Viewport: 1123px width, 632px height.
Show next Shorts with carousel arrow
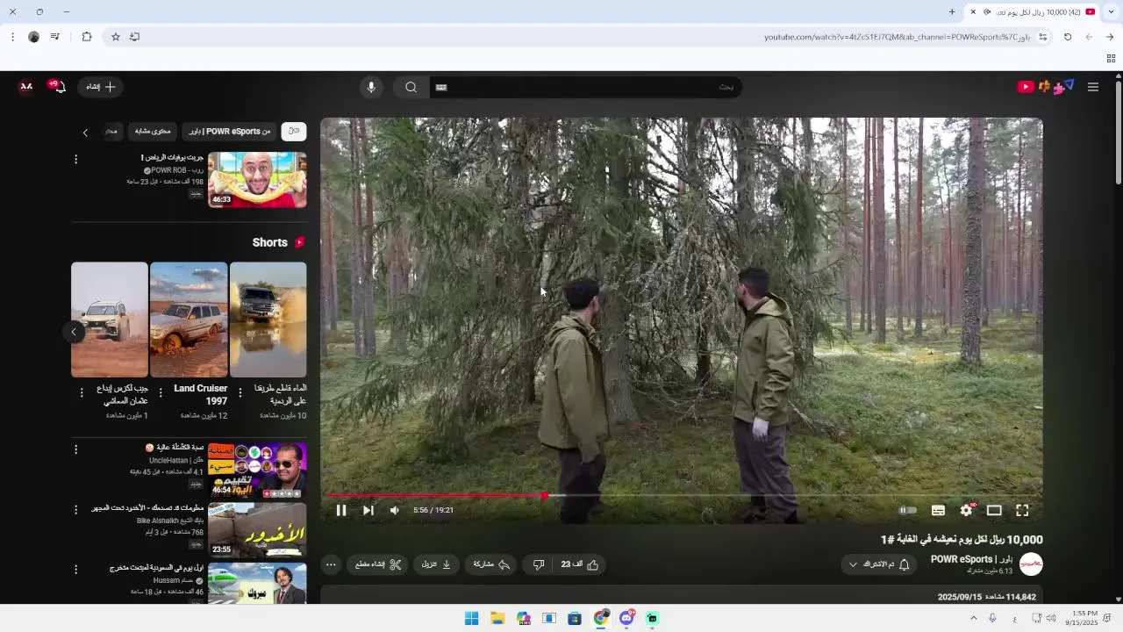[x=74, y=331]
